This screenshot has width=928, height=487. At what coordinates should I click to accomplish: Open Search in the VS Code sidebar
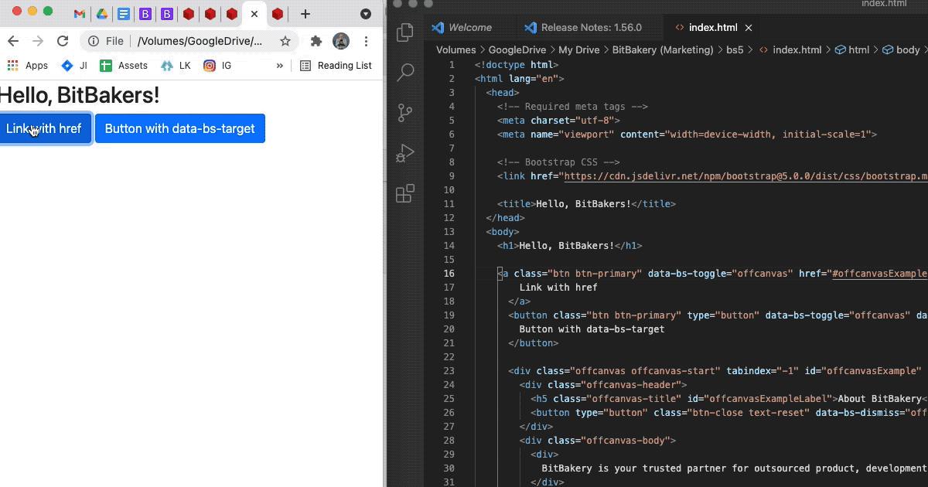404,72
